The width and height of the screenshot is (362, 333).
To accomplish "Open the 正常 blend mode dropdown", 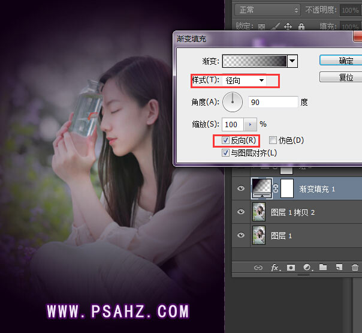I will click(x=267, y=10).
